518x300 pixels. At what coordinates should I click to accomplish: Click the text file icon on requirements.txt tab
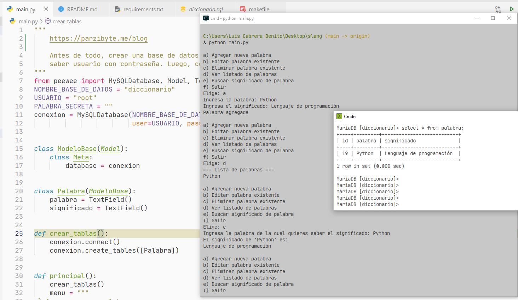(117, 9)
